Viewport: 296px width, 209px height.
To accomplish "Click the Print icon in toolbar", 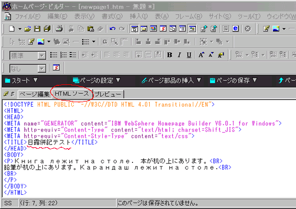I will coord(59,29).
